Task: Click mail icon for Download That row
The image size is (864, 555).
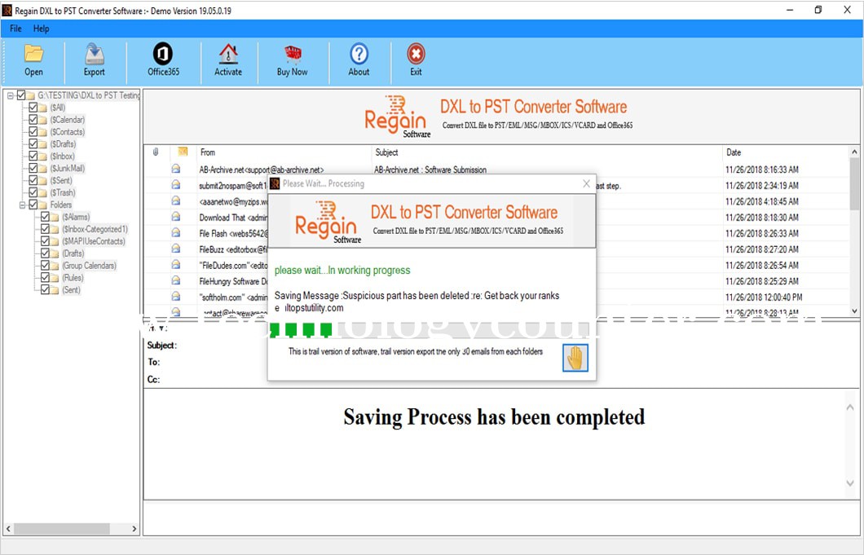Action: pos(176,217)
